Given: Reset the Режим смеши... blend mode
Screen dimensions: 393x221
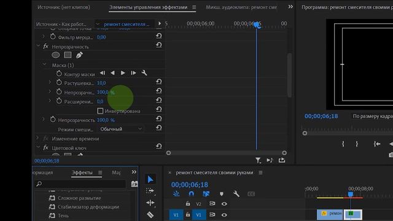Looking at the screenshot, I should point(158,128).
